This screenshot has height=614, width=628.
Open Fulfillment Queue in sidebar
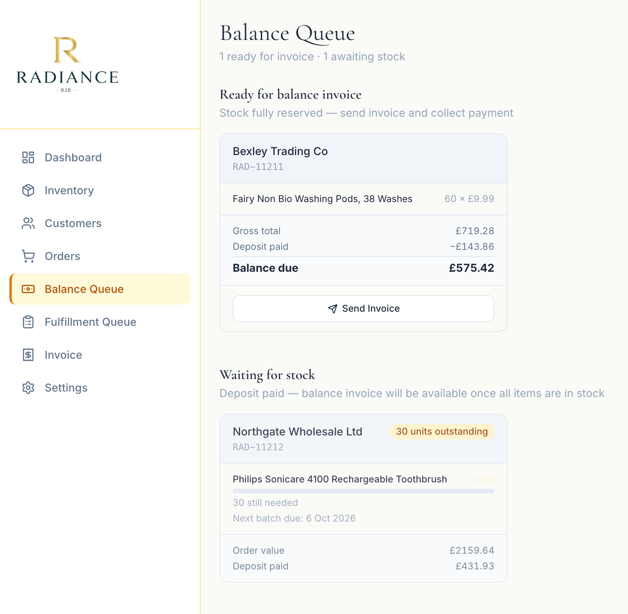(100, 322)
